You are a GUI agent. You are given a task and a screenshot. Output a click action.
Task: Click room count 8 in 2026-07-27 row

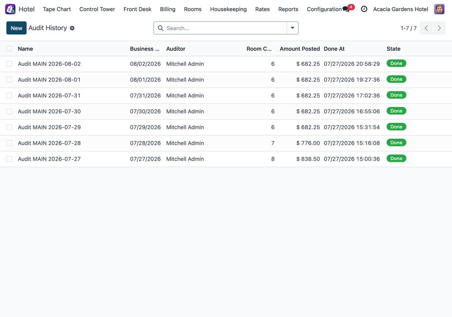(273, 159)
